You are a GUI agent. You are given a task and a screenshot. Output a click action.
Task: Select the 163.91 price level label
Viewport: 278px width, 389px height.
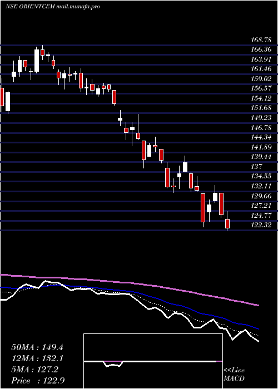point(261,59)
